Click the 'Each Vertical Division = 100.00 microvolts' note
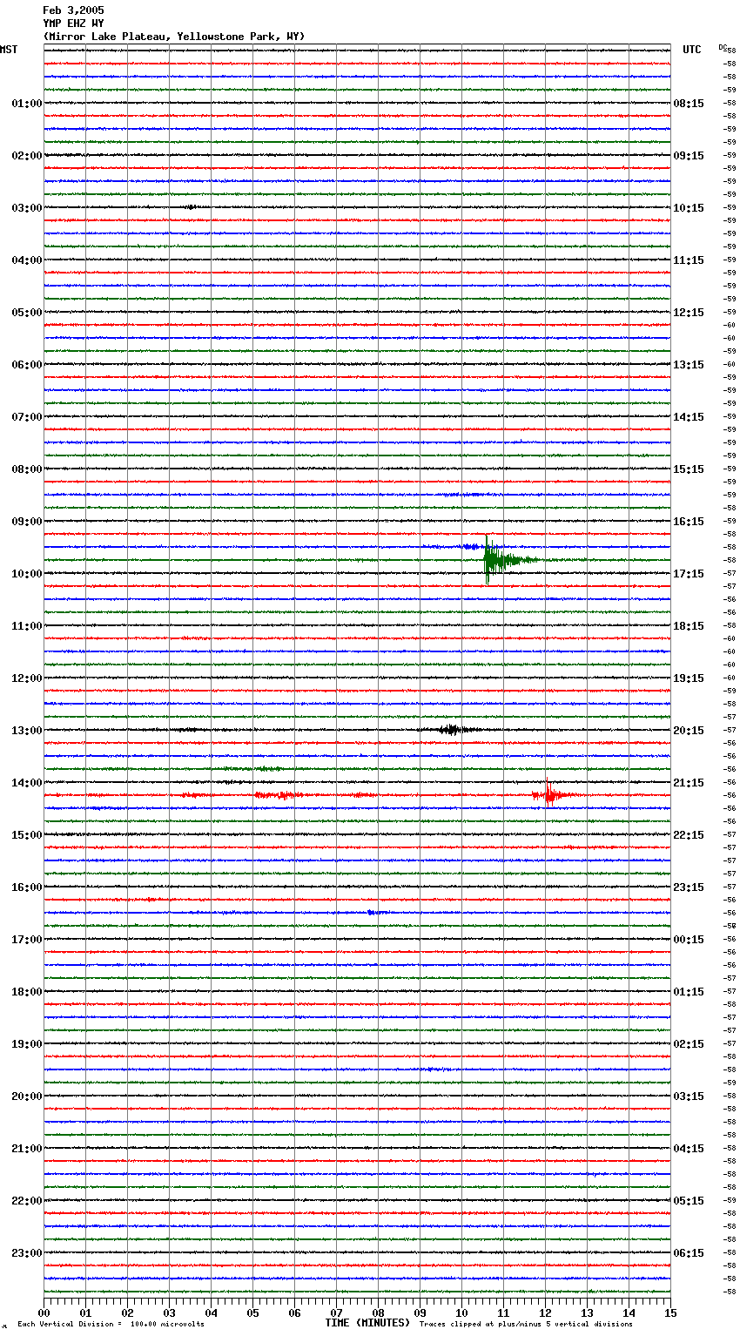This screenshot has width=740, height=1336. pyautogui.click(x=111, y=1325)
